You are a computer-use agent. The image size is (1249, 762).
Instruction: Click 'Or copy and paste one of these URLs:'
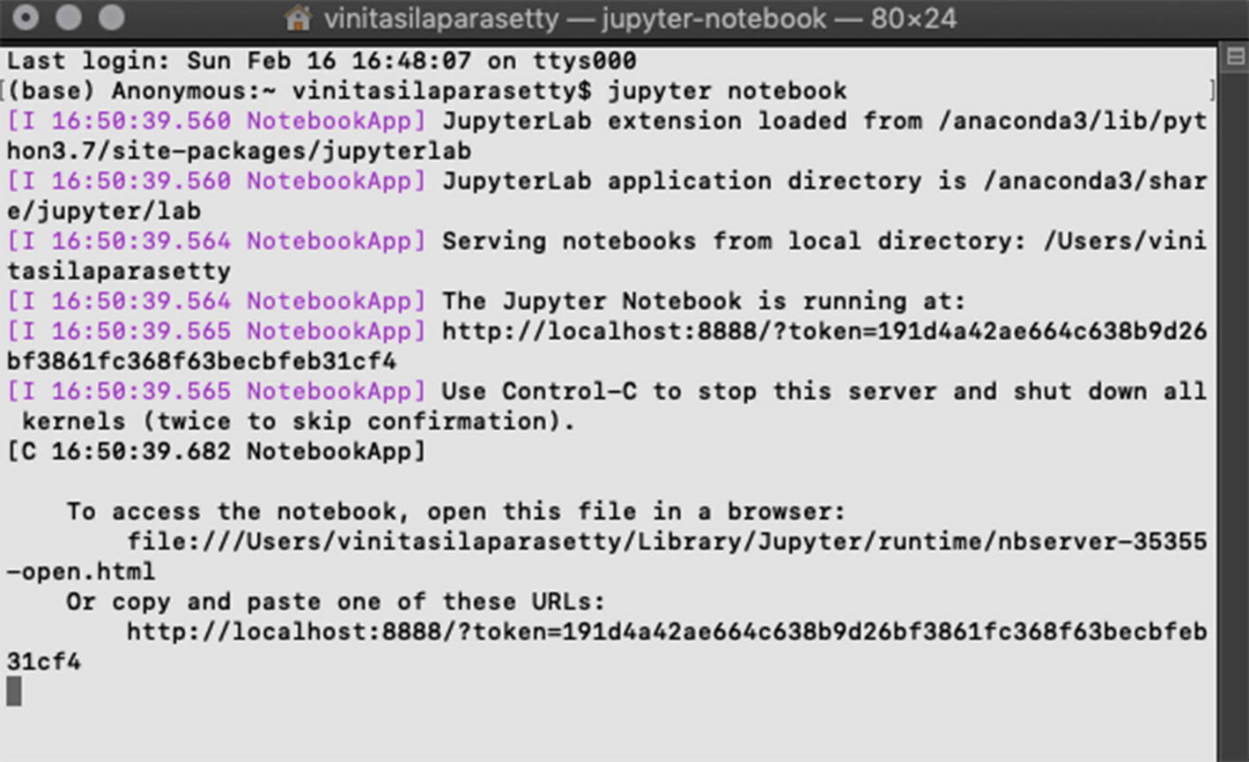pyautogui.click(x=336, y=602)
